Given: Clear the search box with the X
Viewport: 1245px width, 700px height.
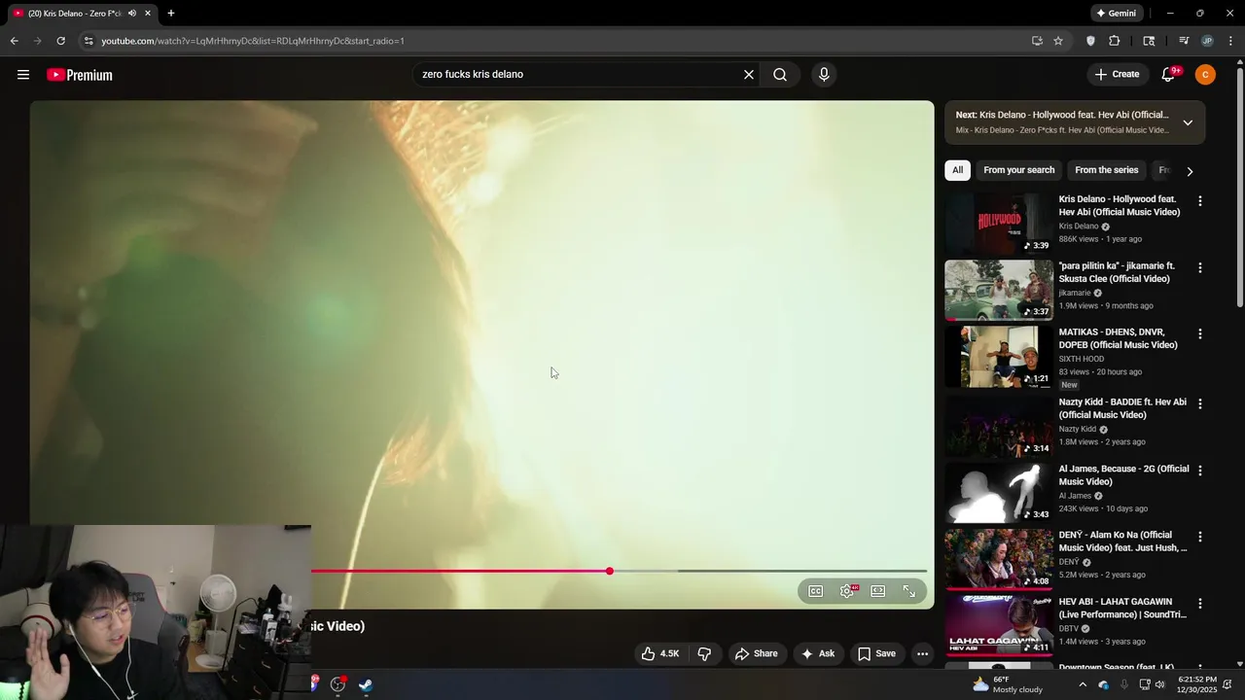Looking at the screenshot, I should tap(749, 75).
